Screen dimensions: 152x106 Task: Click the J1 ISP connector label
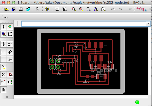coord(106,45)
